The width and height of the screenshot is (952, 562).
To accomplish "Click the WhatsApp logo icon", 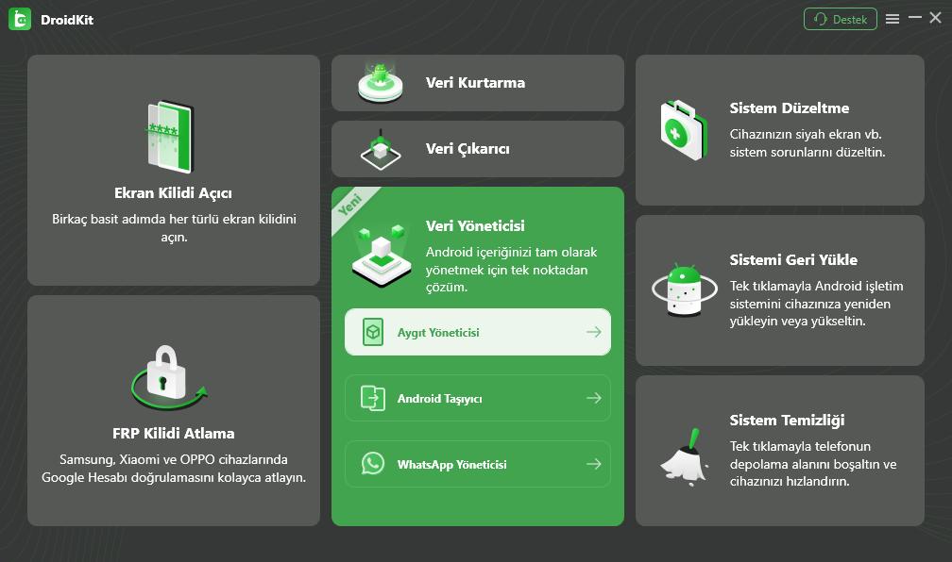I will pos(373,464).
